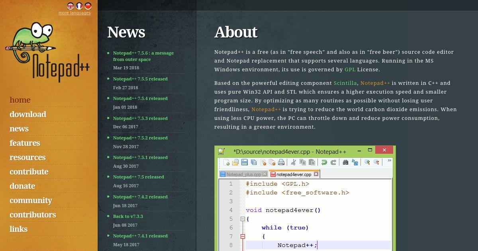The width and height of the screenshot is (478, 251).
Task: Open the features page from the sidebar
Action: [x=25, y=143]
